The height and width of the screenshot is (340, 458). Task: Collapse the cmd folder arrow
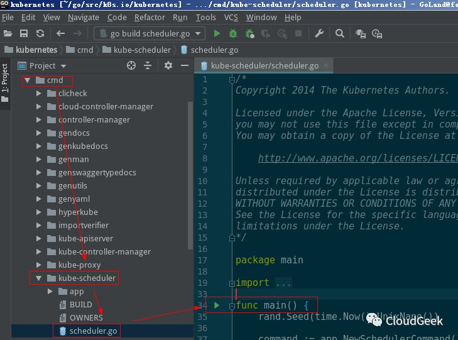pos(28,80)
